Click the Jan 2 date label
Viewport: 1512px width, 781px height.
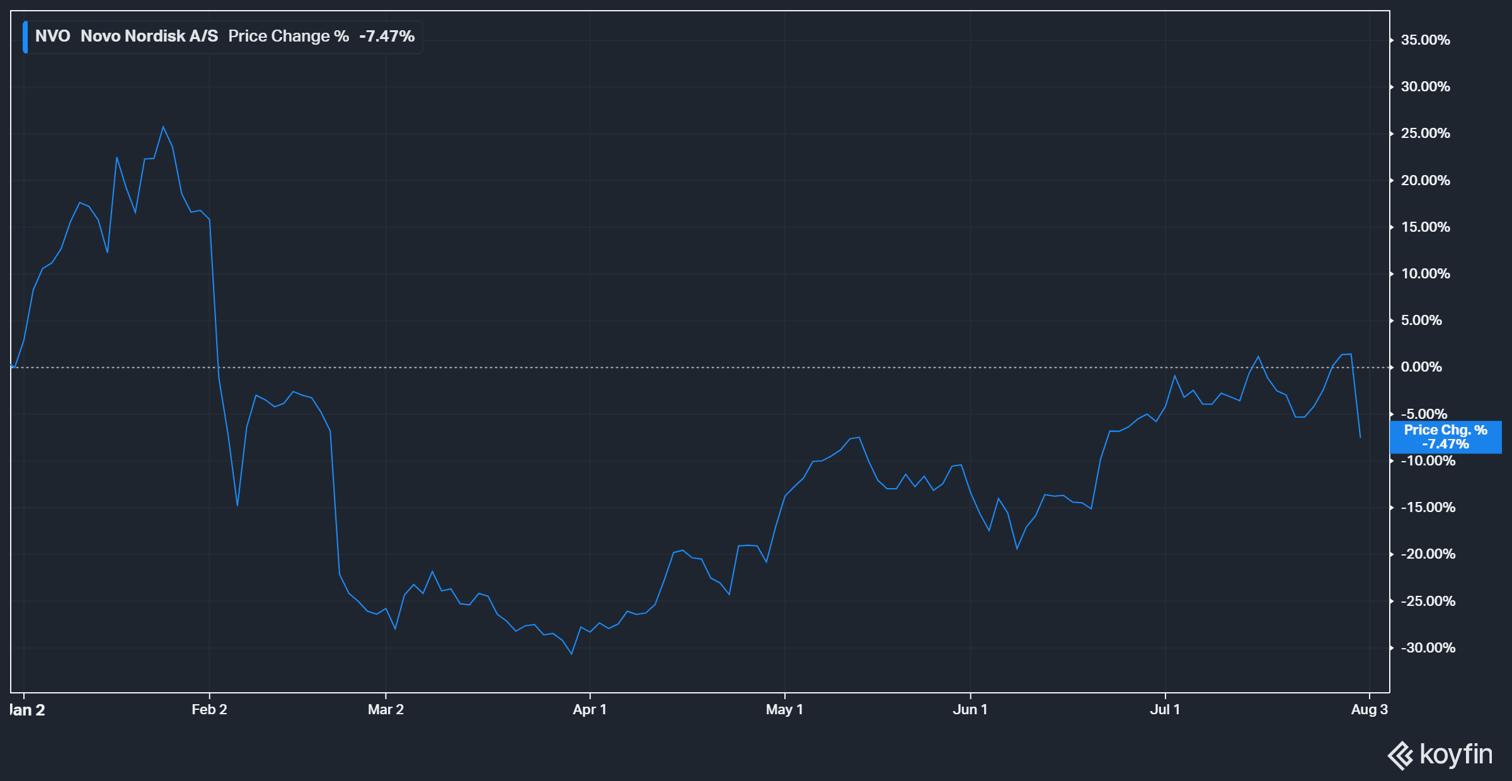click(28, 710)
